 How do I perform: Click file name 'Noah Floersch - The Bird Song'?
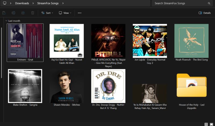coord(192,60)
